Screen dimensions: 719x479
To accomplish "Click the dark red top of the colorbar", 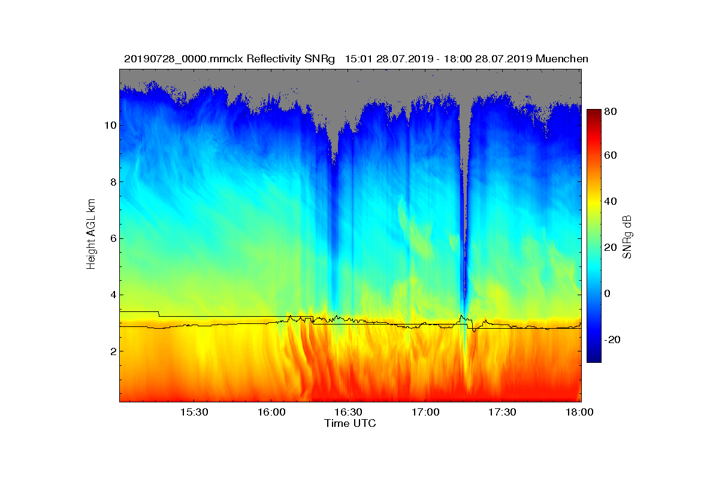I will pyautogui.click(x=593, y=114).
